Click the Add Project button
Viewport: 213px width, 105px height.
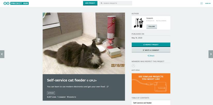90,3
